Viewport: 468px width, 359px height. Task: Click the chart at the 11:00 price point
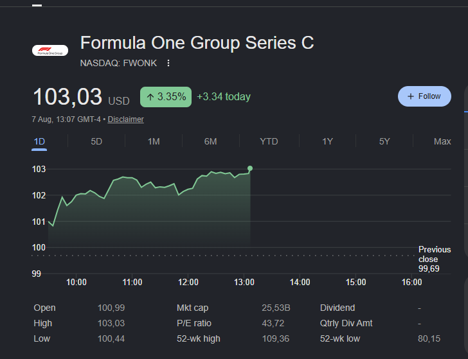pyautogui.click(x=132, y=178)
